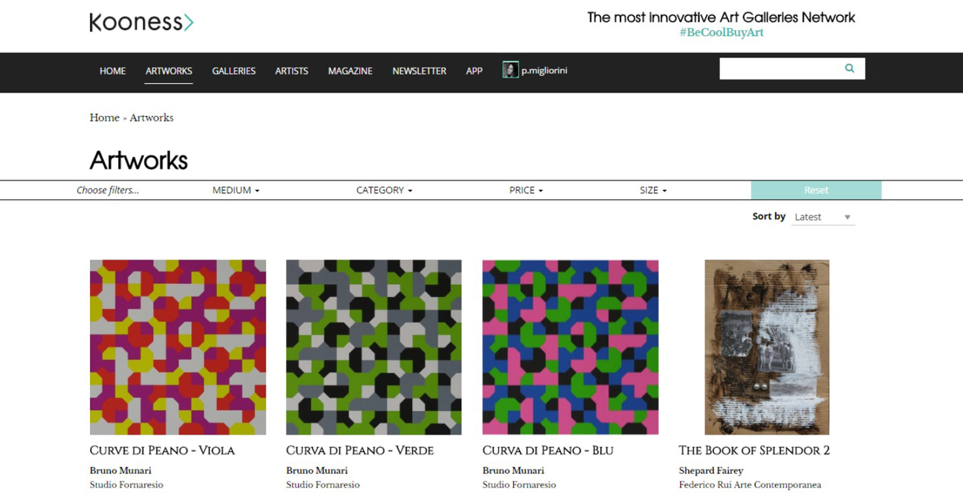Click the Kooness logo
This screenshot has width=963, height=493.
click(141, 23)
